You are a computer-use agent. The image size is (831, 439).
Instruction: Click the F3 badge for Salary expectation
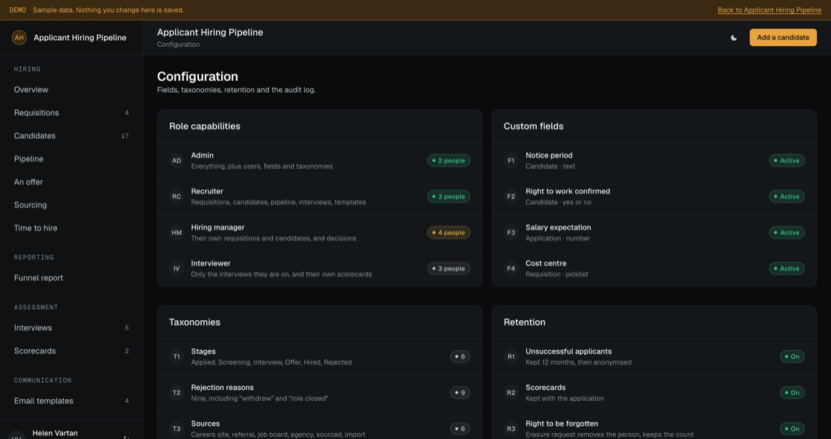[511, 232]
